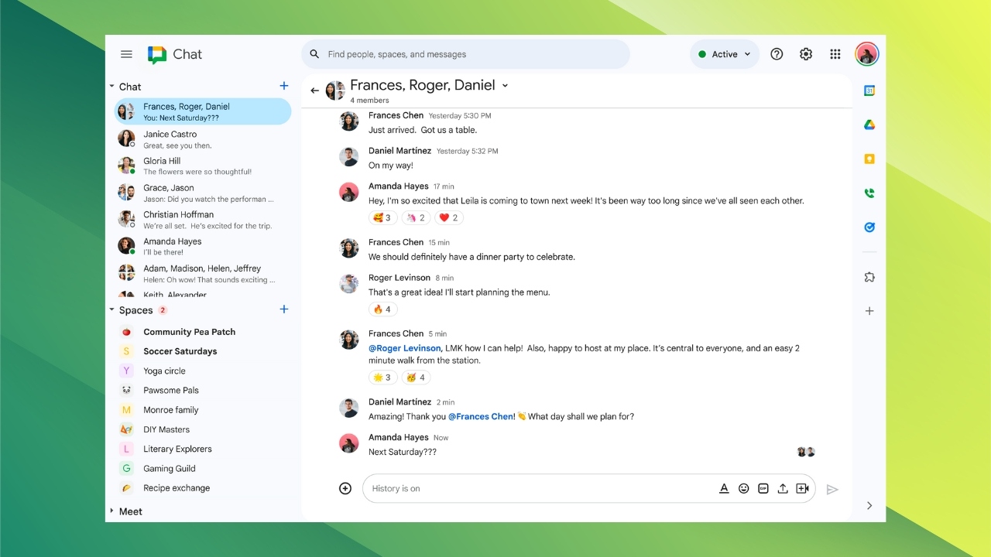Get more add-ons with plus icon
Image resolution: width=991 pixels, height=557 pixels.
[869, 311]
